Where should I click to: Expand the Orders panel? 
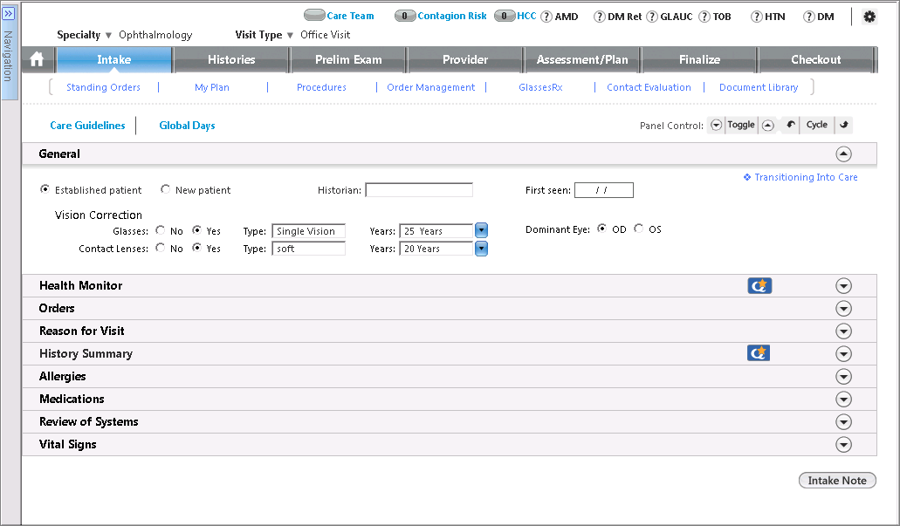coord(844,309)
